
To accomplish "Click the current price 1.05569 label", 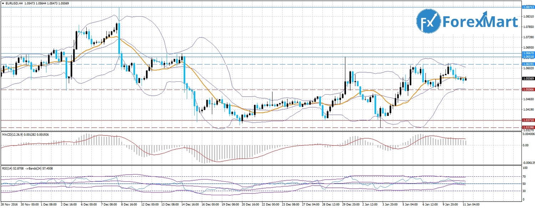I will point(528,79).
